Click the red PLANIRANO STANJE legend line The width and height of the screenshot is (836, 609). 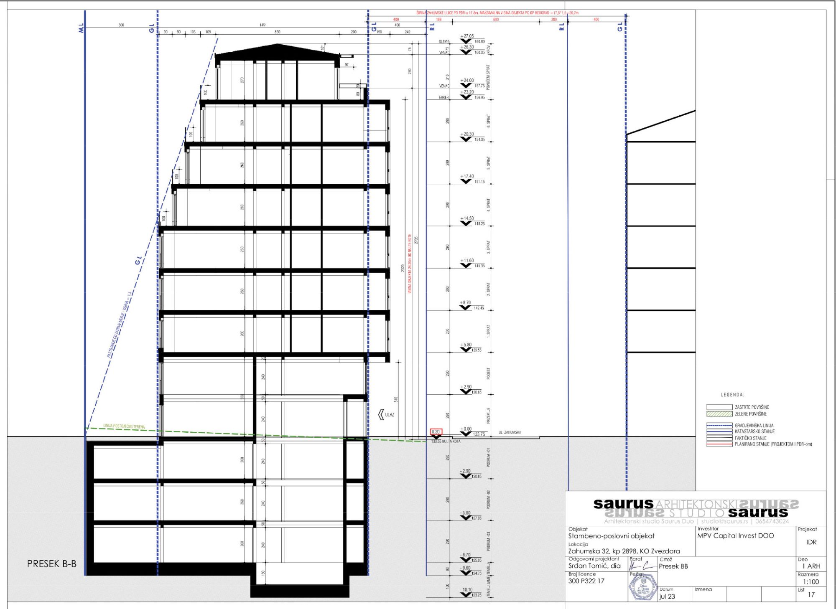tap(719, 444)
